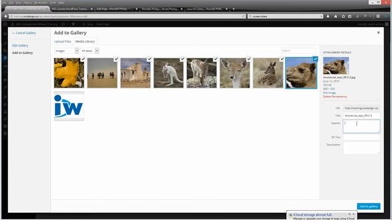This screenshot has height=220, width=392.
Task: Click Cancel Gallery link
Action: point(24,33)
